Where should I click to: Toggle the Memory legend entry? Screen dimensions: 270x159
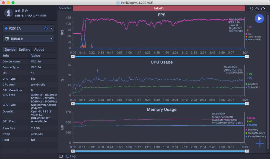click(252, 130)
